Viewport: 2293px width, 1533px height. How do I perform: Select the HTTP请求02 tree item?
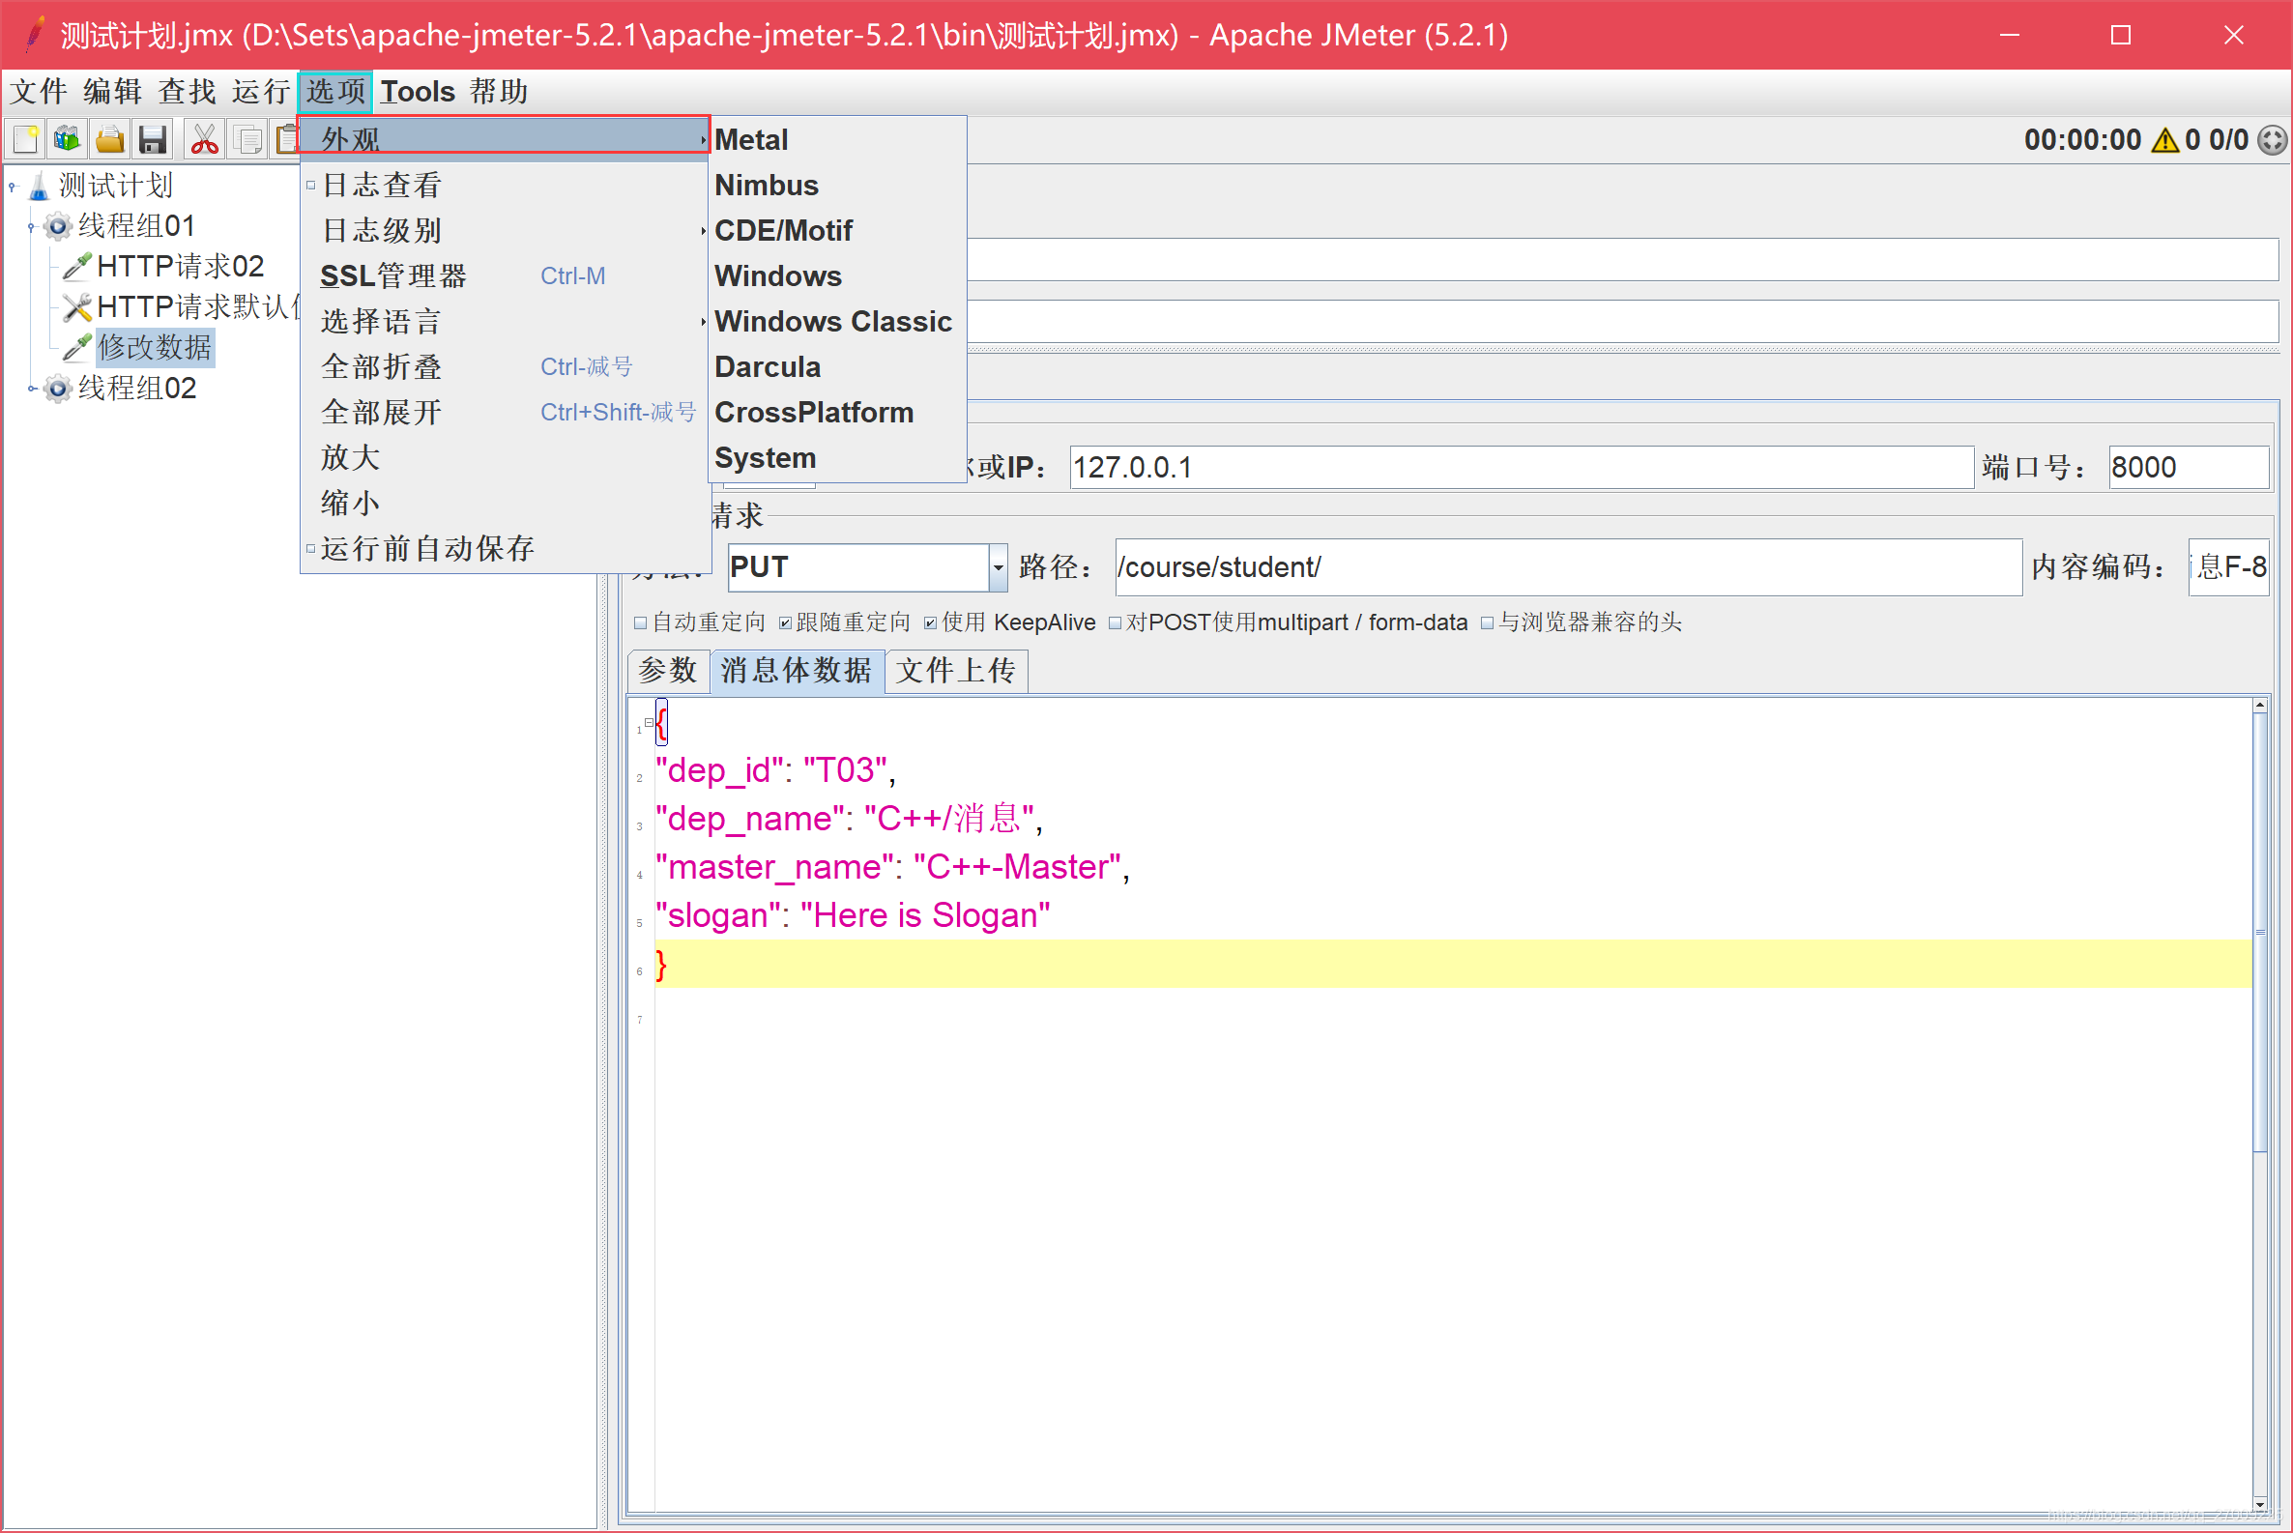(x=181, y=266)
